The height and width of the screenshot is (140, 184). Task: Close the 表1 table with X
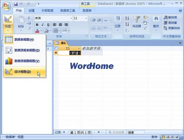[180, 43]
